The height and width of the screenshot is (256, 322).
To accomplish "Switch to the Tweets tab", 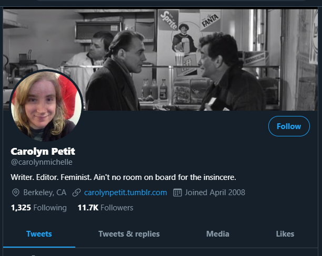I will tap(39, 234).
